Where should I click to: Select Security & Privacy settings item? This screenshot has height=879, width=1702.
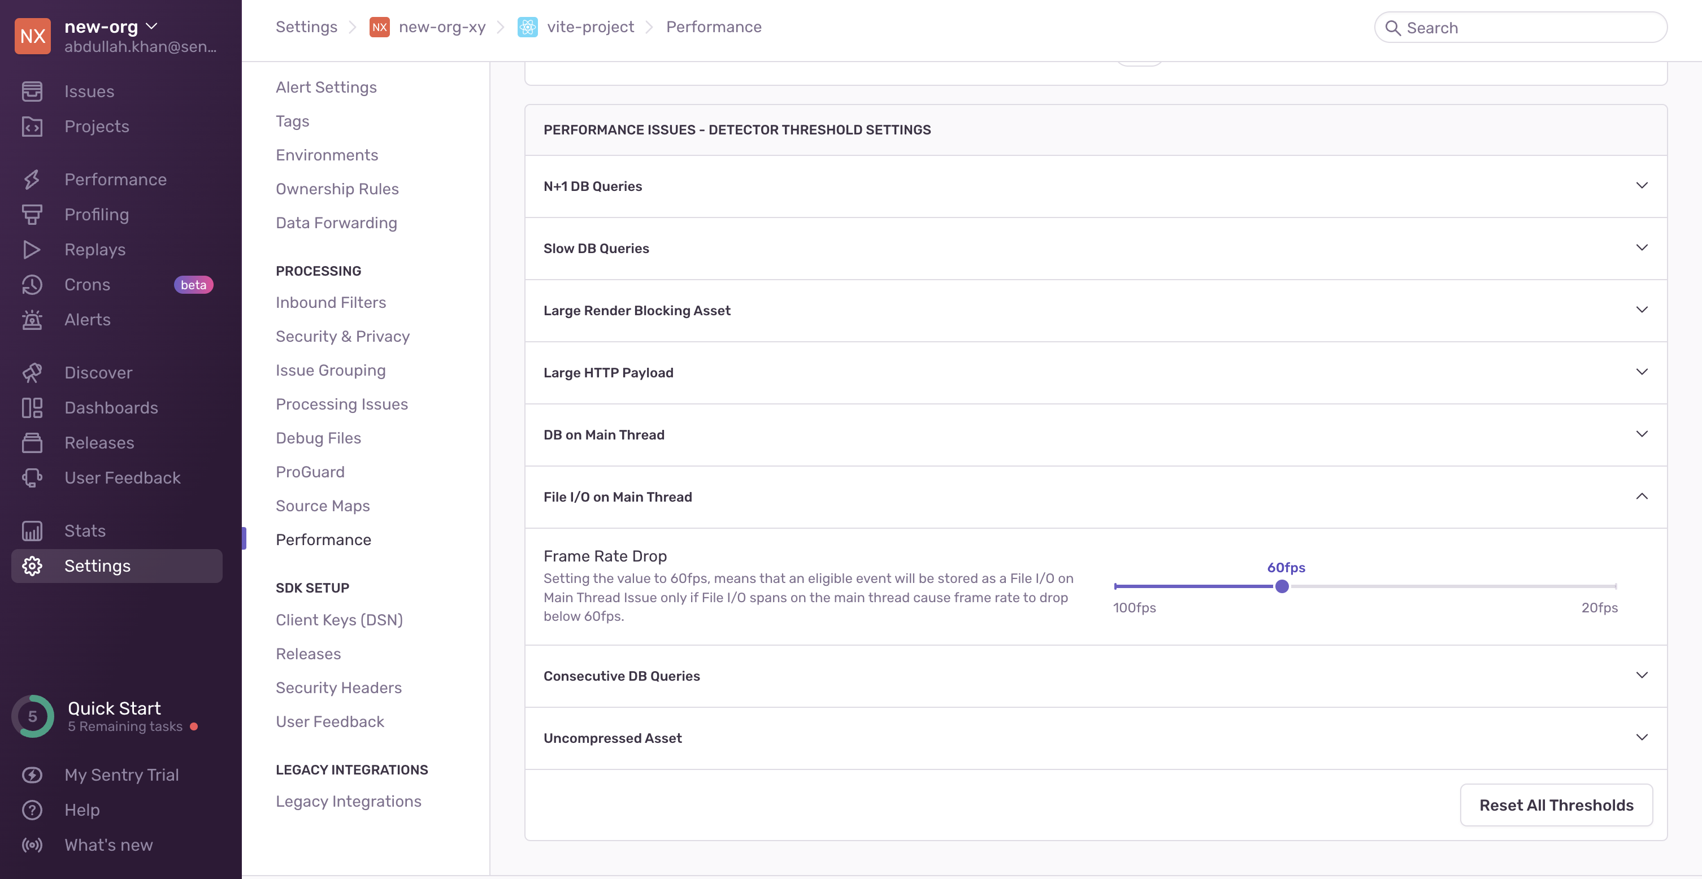(x=342, y=336)
